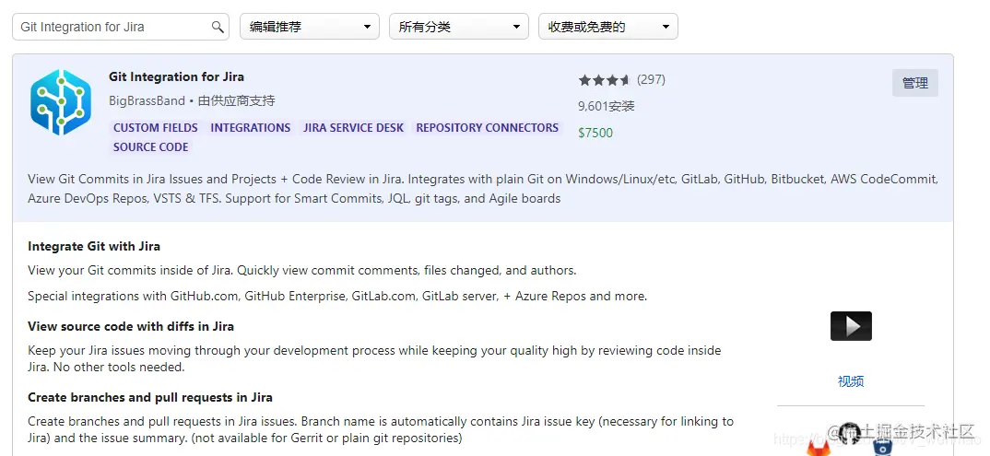
Task: Open the 编辑推荐 dropdown
Action: click(x=310, y=27)
